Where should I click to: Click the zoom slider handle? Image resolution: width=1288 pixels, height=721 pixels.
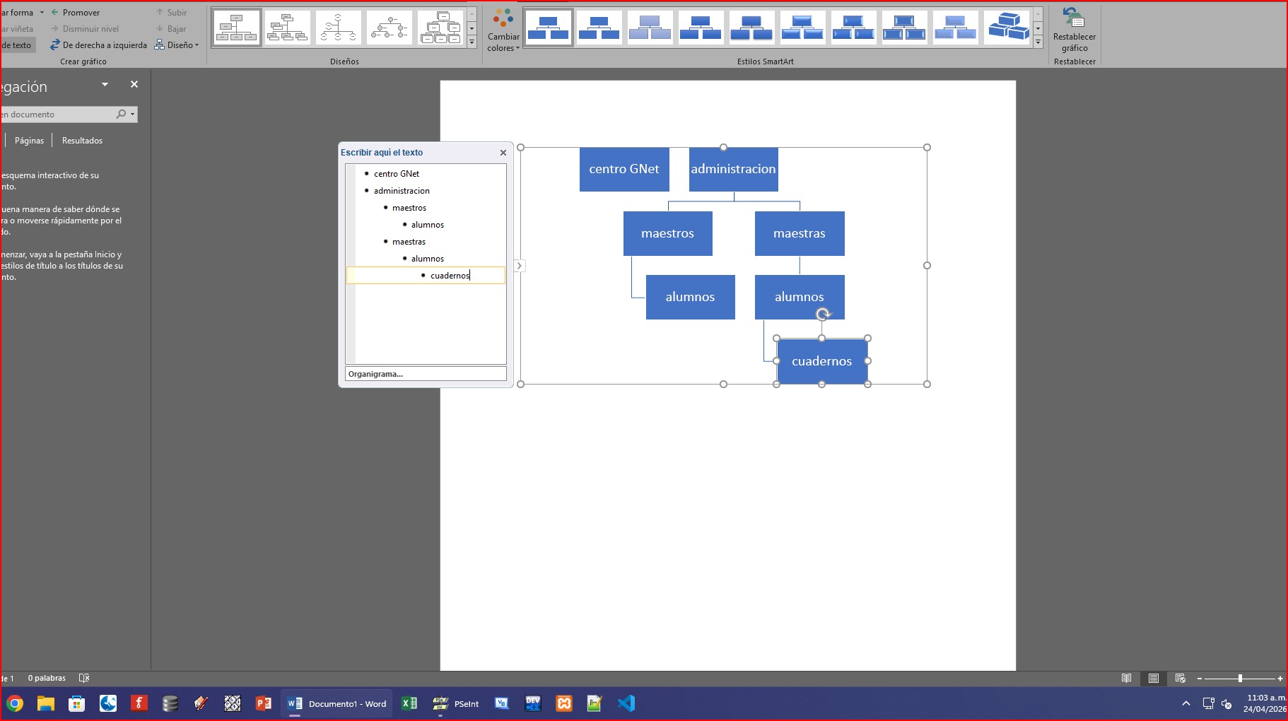point(1240,679)
